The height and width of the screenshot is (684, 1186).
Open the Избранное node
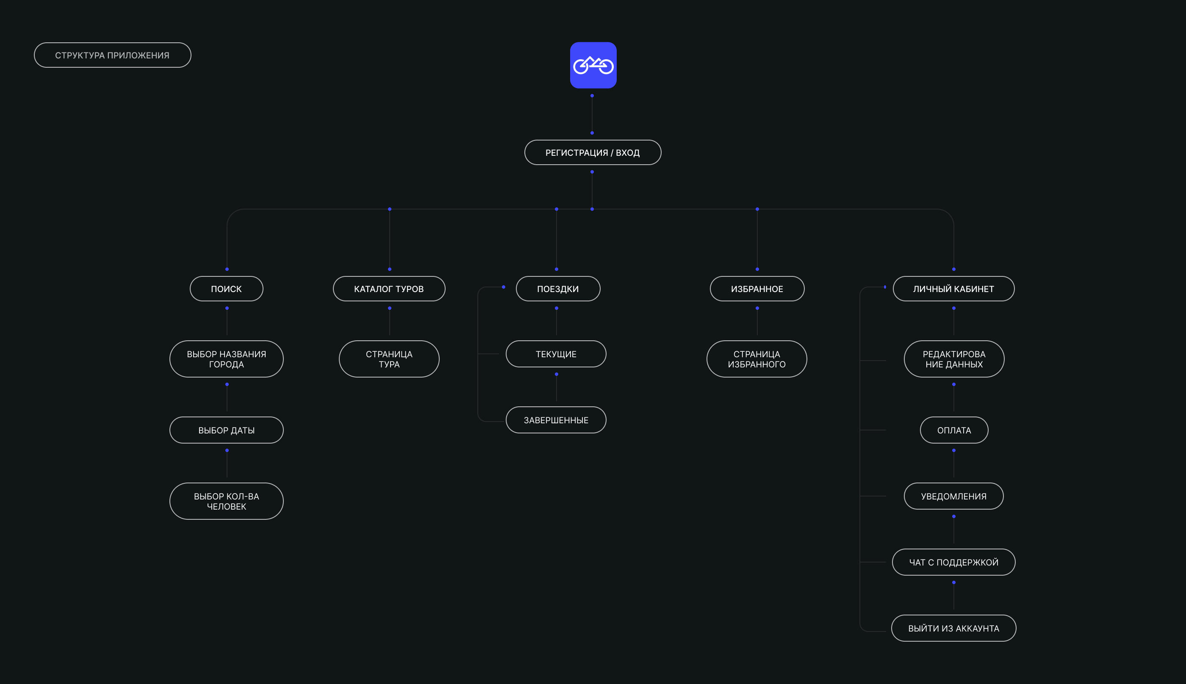[757, 289]
